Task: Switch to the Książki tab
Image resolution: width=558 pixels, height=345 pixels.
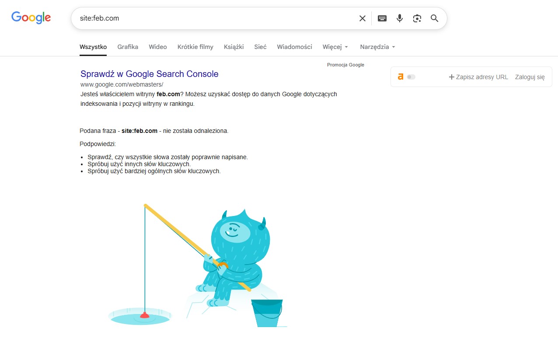Action: pyautogui.click(x=234, y=47)
